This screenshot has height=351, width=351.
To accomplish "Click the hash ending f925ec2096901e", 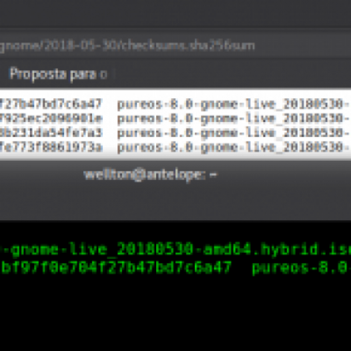I will (51, 118).
